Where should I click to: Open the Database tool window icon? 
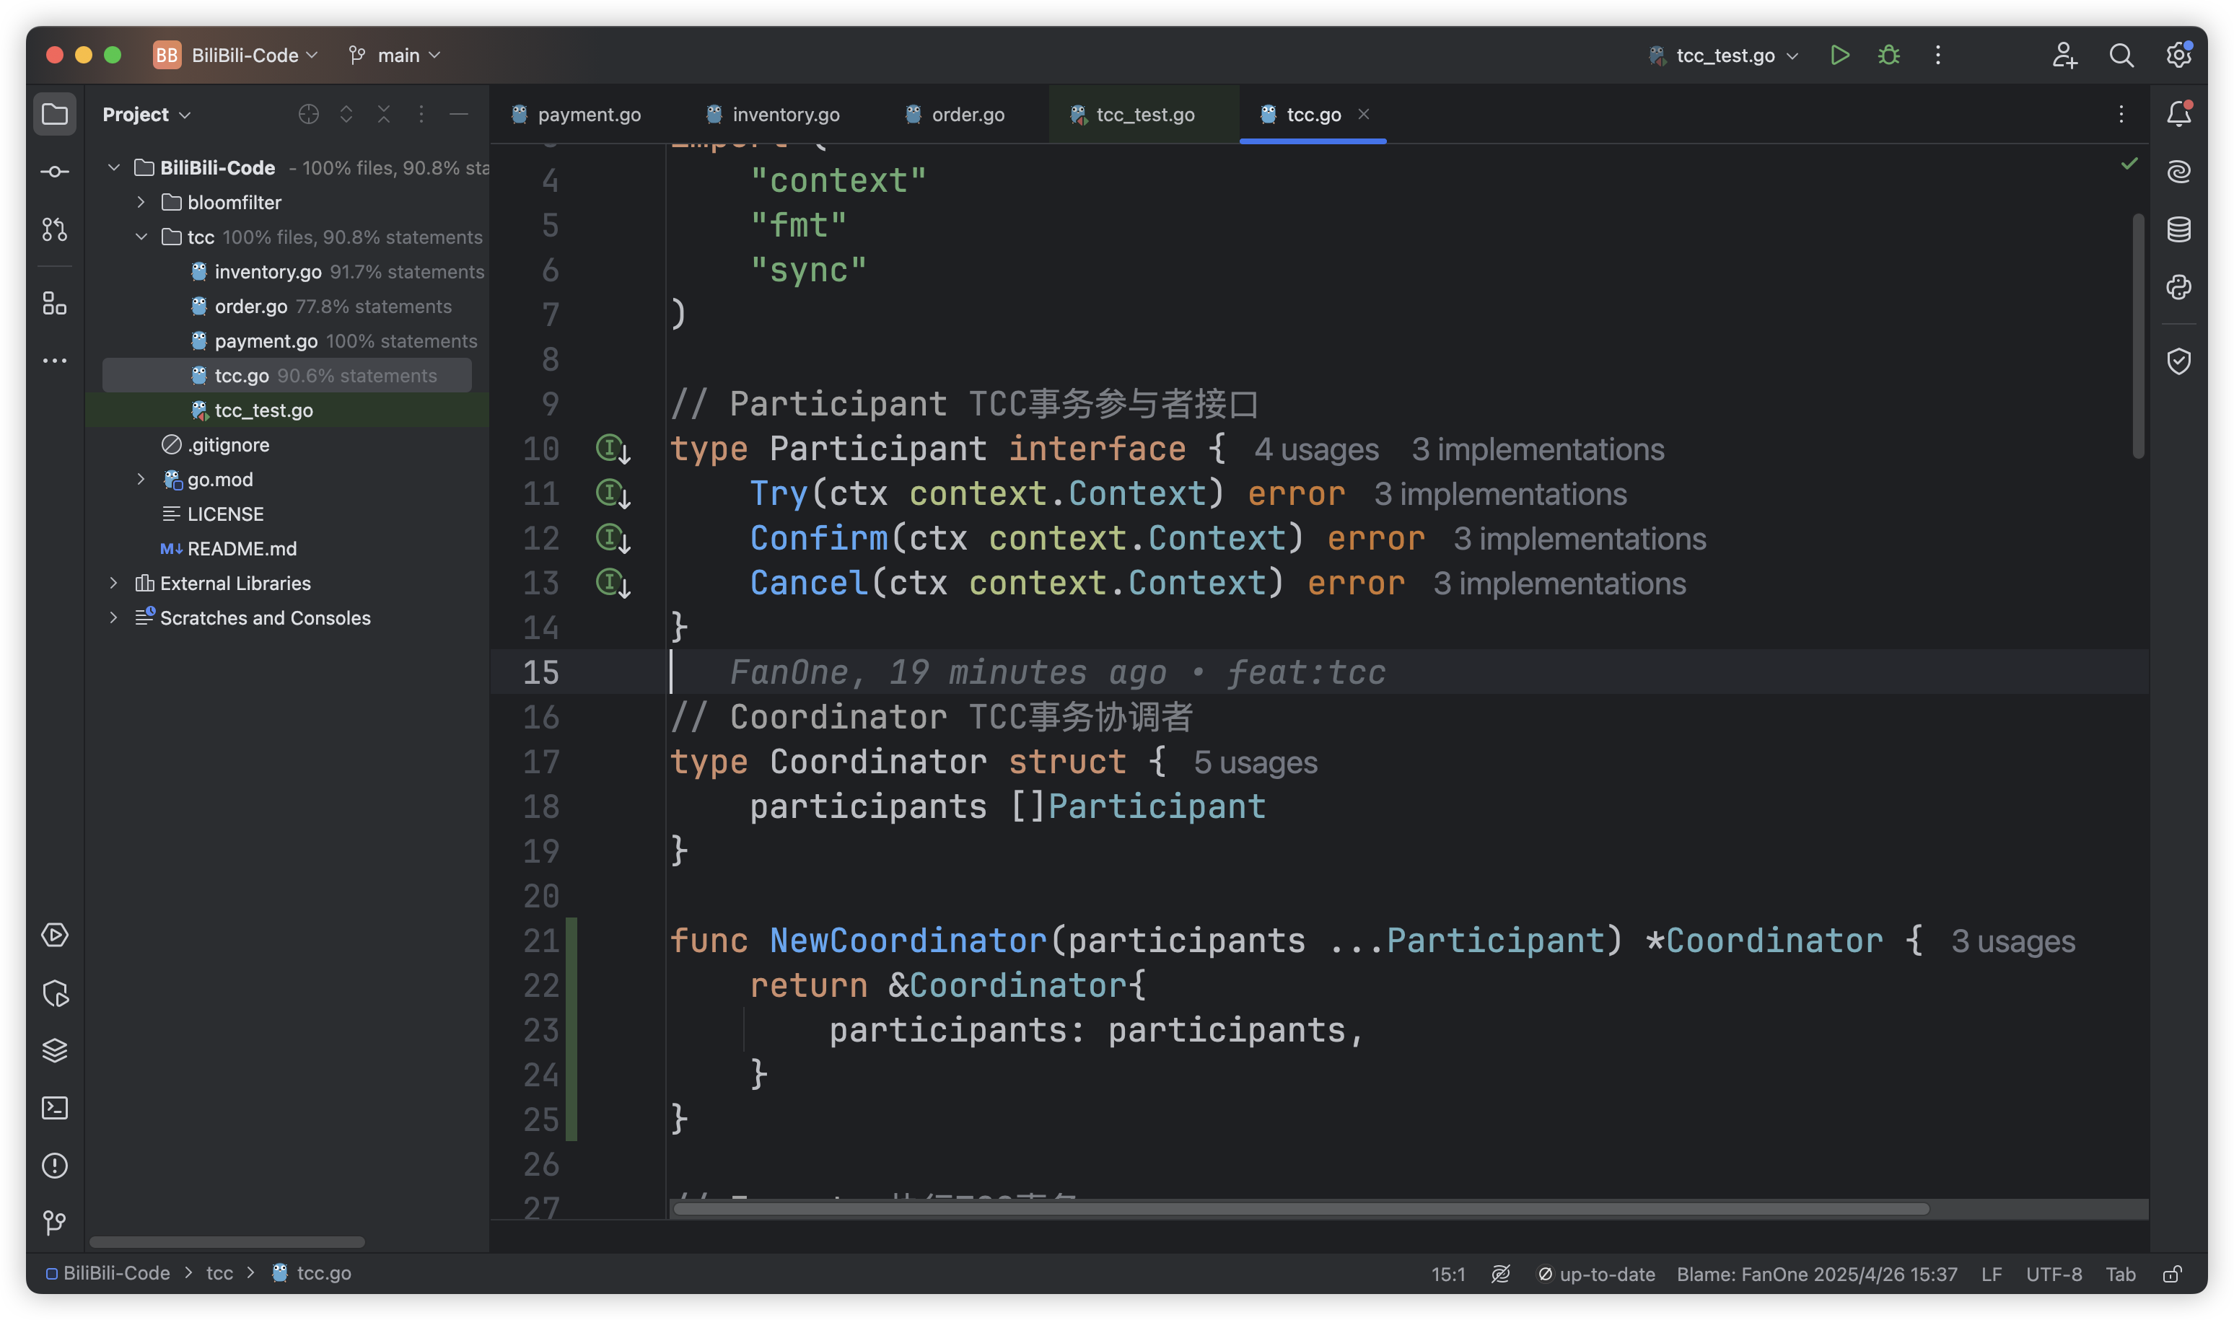pyautogui.click(x=2178, y=229)
